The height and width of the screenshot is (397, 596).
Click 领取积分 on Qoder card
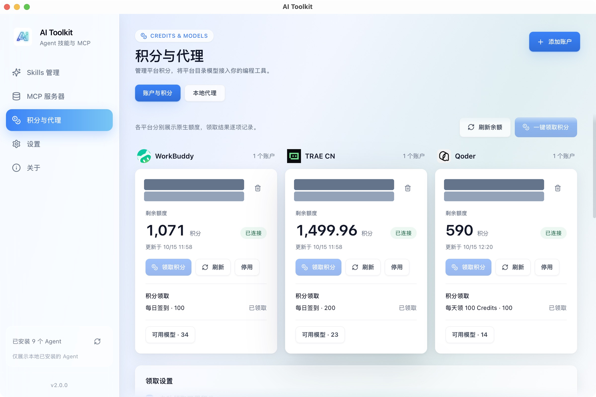[x=469, y=267]
